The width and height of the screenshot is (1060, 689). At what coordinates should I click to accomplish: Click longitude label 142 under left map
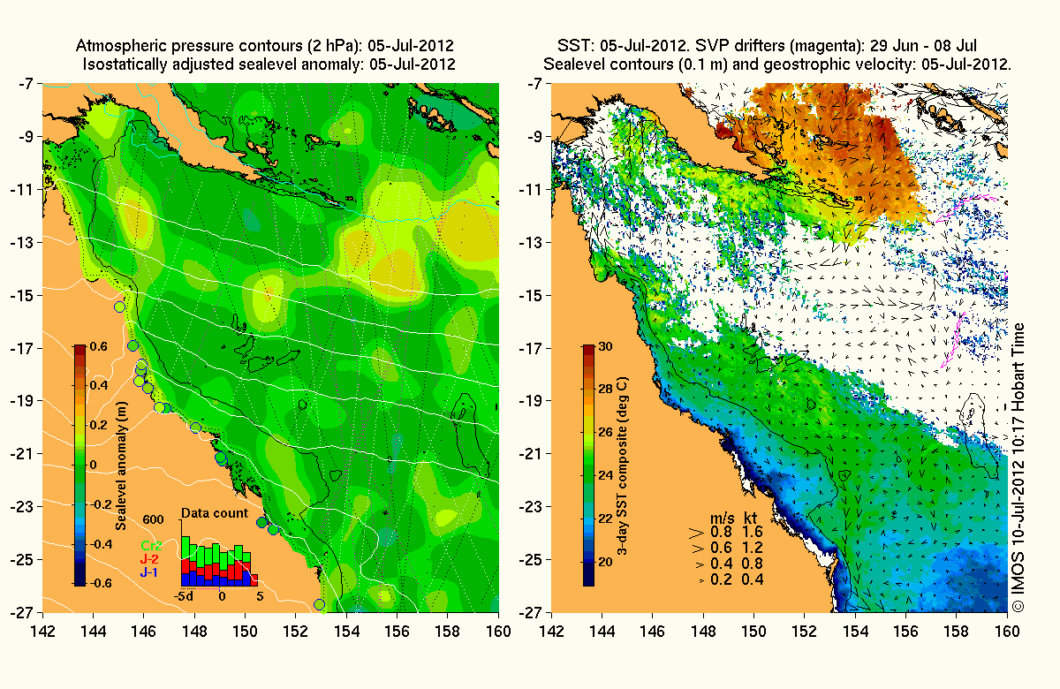point(43,630)
